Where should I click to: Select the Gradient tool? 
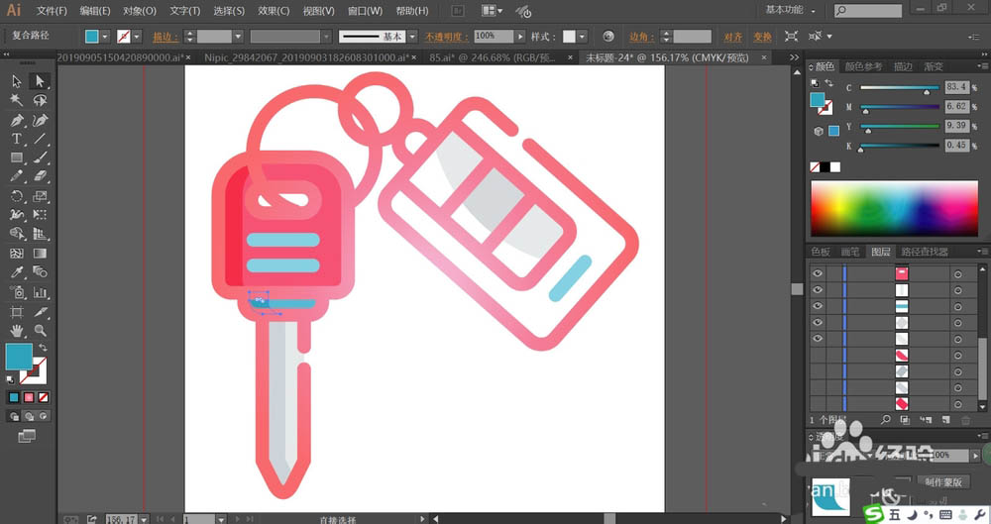coord(40,254)
